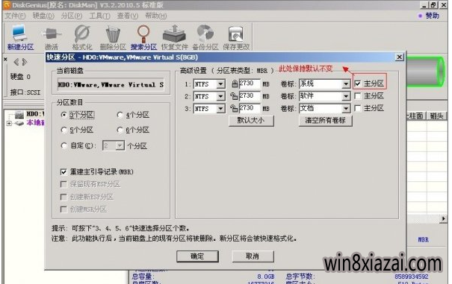
Task: Click the 保存更改 toolbar icon
Action: tap(236, 34)
